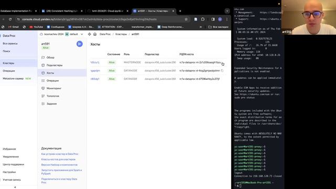Open Версии Hadoop и компонентов doc
336x189 pixels.
59,165
